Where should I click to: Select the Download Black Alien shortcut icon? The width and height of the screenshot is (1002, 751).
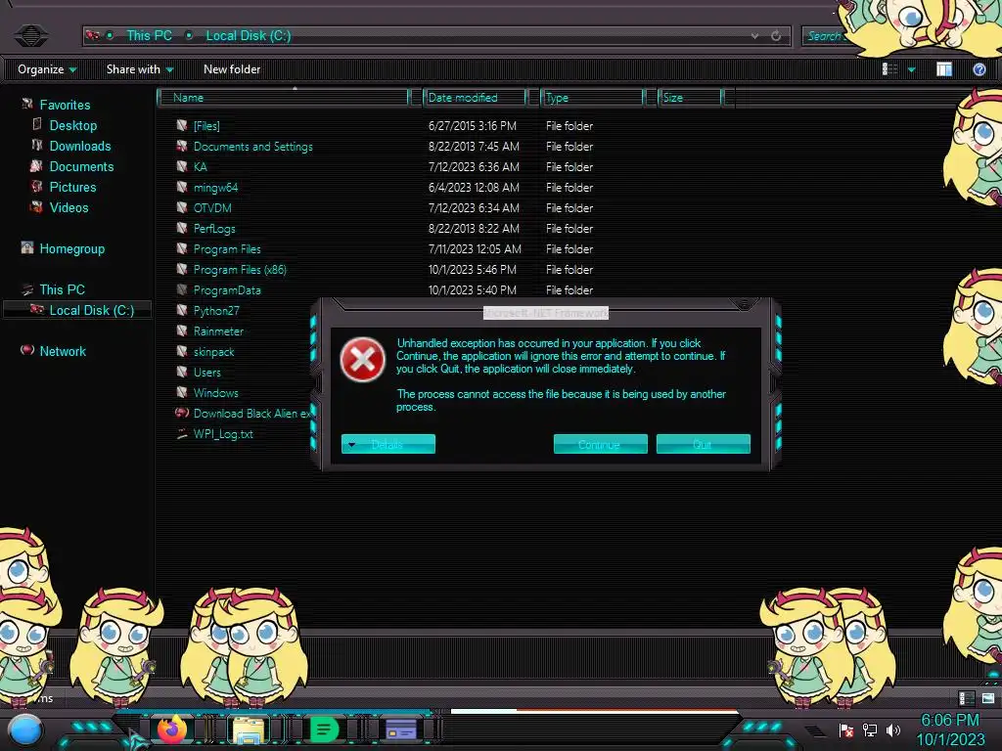(182, 413)
